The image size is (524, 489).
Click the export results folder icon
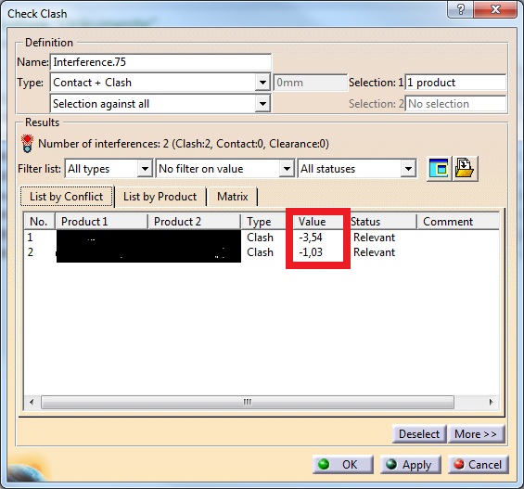[x=465, y=169]
